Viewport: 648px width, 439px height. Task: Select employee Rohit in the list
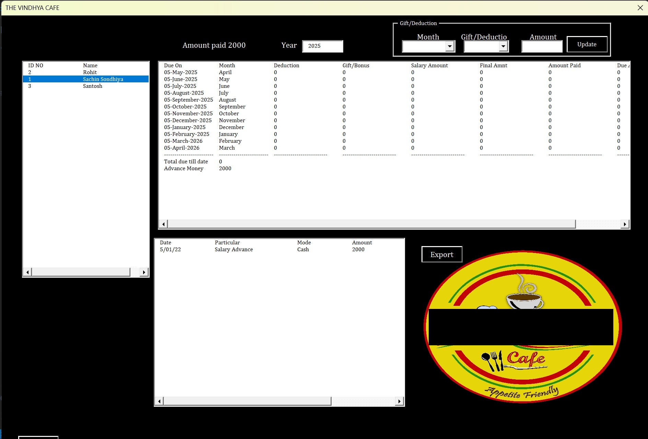point(90,72)
